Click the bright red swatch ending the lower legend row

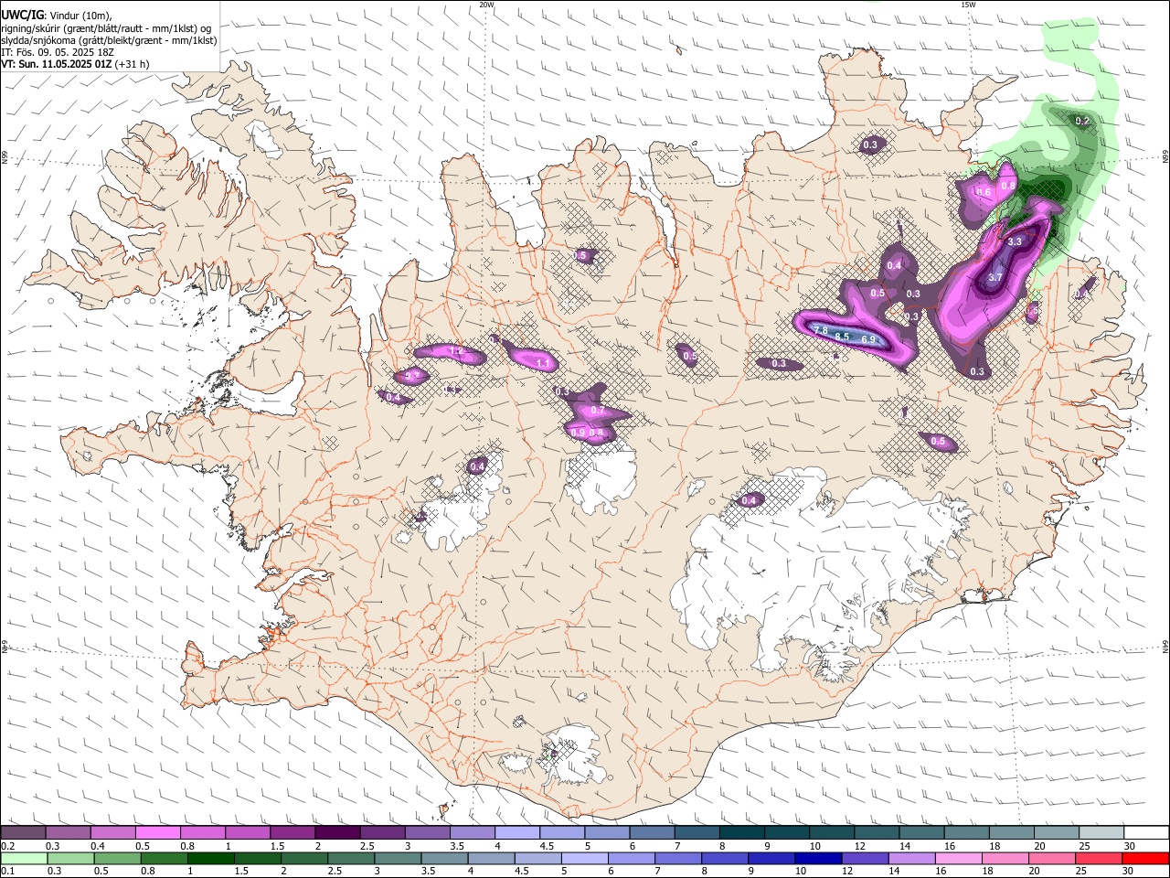point(1145,859)
